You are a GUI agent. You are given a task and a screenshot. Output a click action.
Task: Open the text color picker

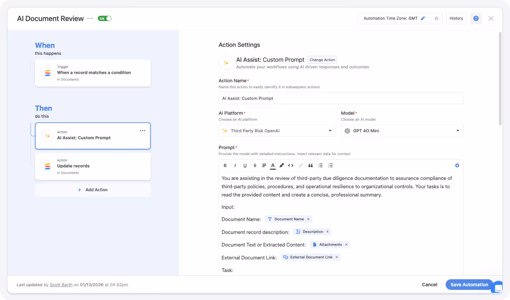click(x=273, y=166)
